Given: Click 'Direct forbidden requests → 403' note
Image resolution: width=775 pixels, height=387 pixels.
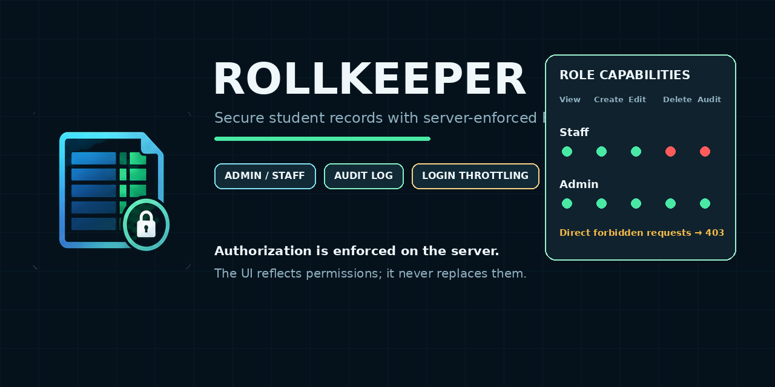Looking at the screenshot, I should pos(642,233).
